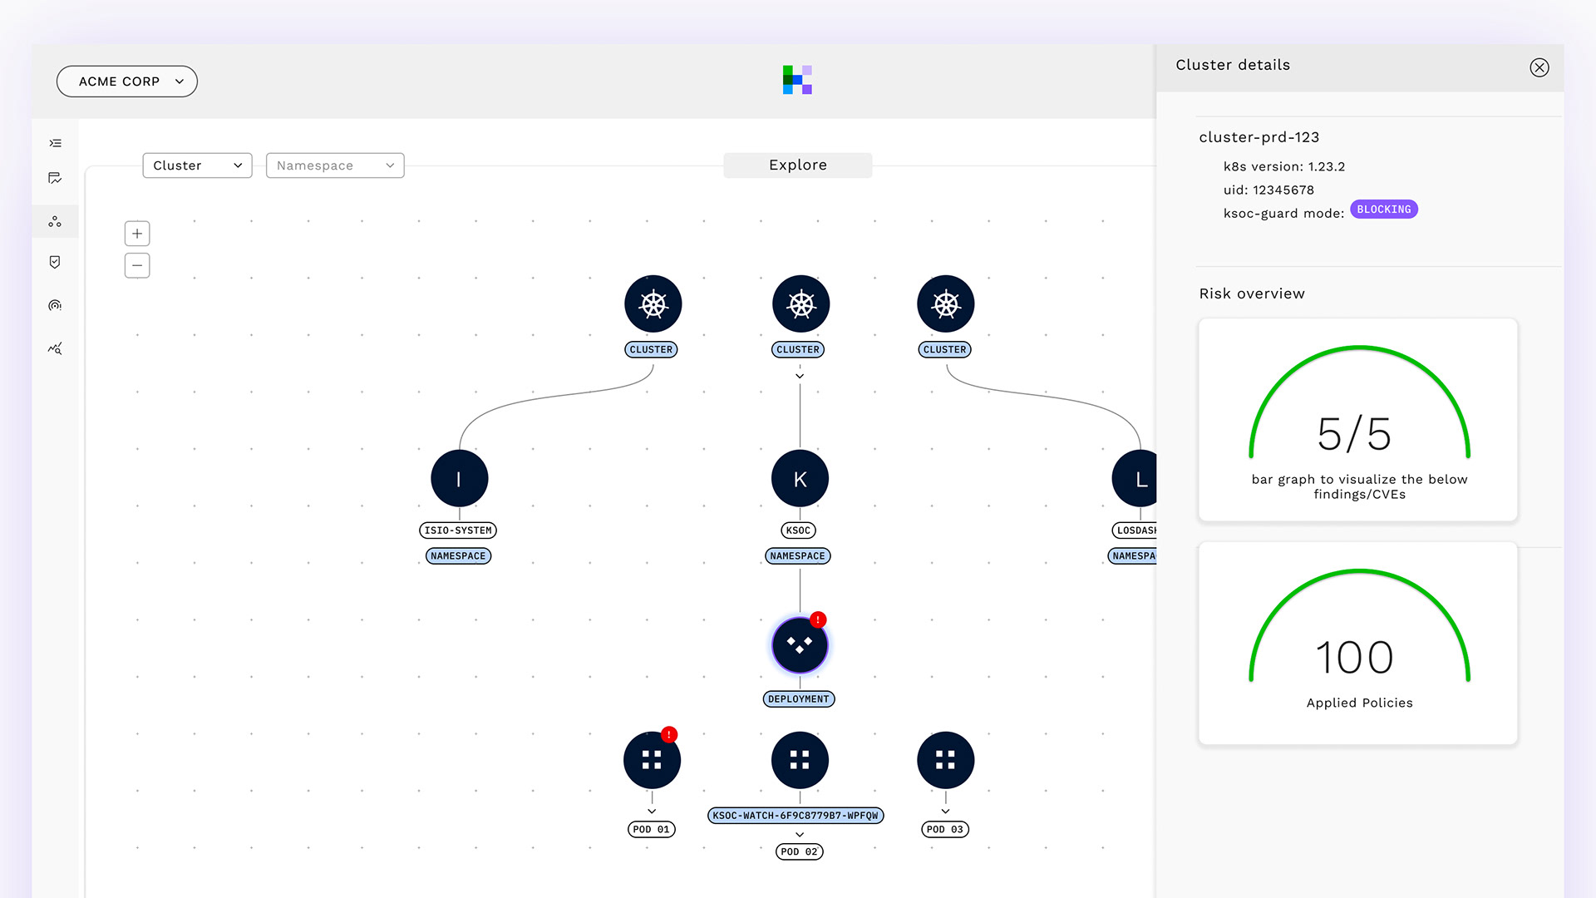Open the radar alert icon in sidebar

coord(55,305)
